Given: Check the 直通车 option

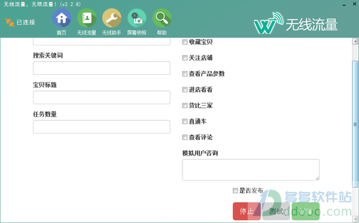Looking at the screenshot, I should point(184,121).
